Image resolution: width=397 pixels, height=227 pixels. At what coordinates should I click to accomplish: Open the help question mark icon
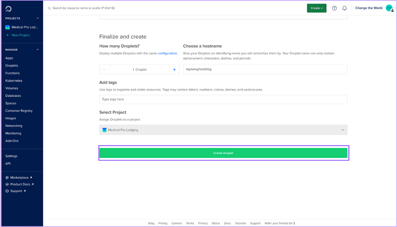pos(334,8)
